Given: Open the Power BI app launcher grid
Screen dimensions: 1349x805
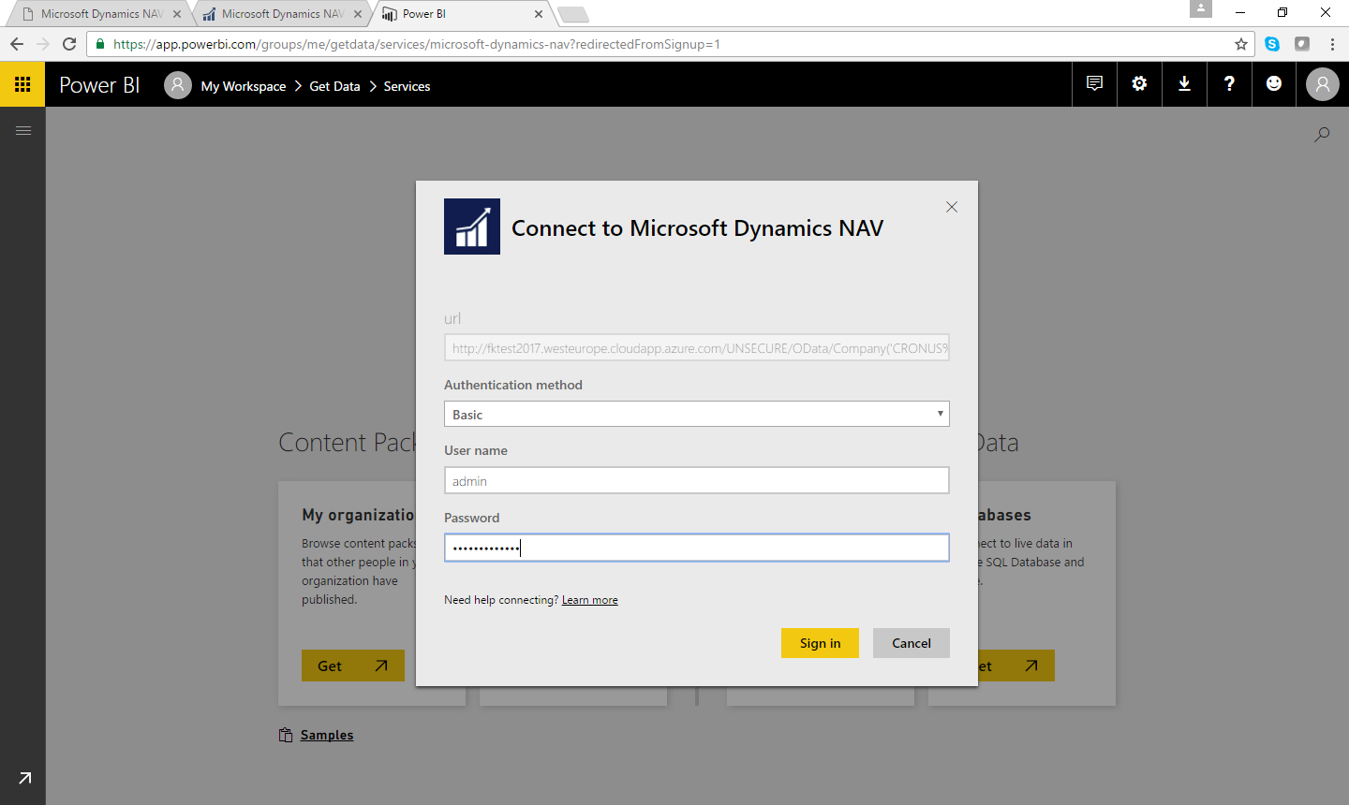Looking at the screenshot, I should 22,84.
